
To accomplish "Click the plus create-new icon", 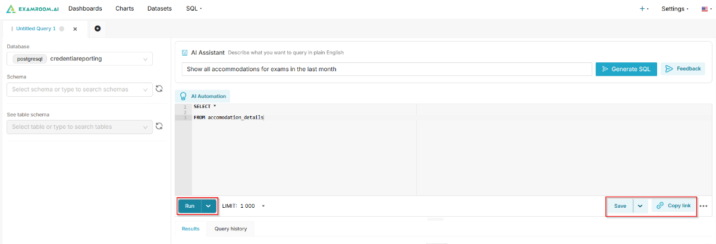I will click(x=643, y=9).
